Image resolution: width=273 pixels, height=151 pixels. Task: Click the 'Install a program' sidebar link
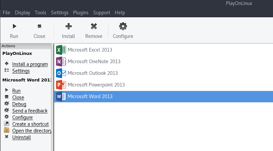coord(30,64)
